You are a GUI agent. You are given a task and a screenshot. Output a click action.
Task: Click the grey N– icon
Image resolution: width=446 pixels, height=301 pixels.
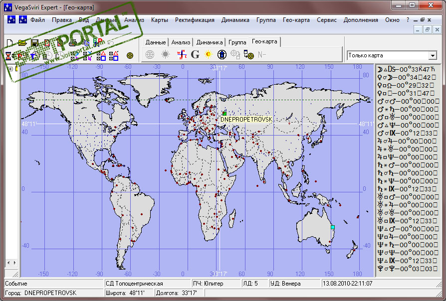pos(262,55)
